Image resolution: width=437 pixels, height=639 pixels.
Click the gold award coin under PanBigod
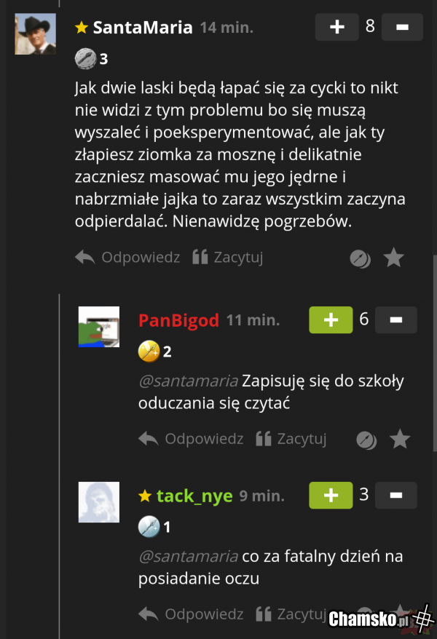(149, 352)
